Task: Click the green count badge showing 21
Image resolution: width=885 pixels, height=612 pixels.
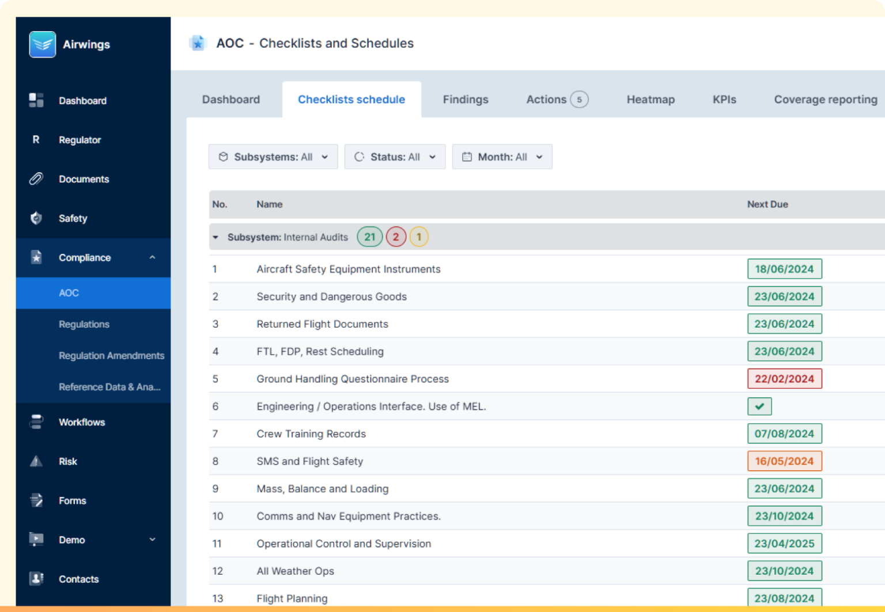Action: (369, 237)
